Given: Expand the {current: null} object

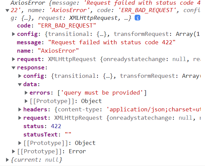Looking at the screenshot, I should [x=7, y=160].
